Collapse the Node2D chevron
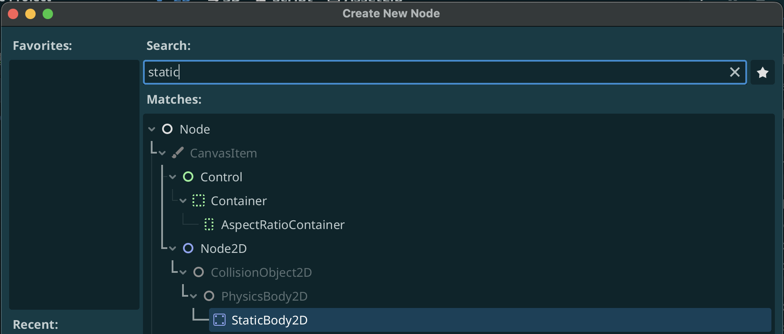The height and width of the screenshot is (334, 784). tap(173, 249)
